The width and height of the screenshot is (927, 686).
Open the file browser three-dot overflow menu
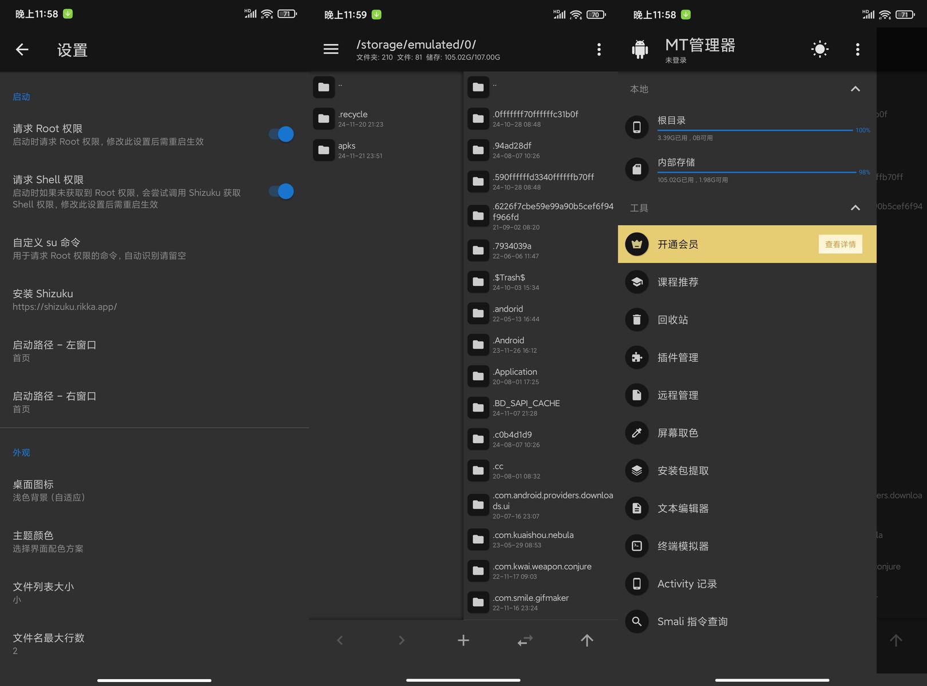[599, 50]
